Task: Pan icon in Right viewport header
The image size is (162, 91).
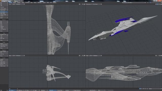Action: point(156,56)
